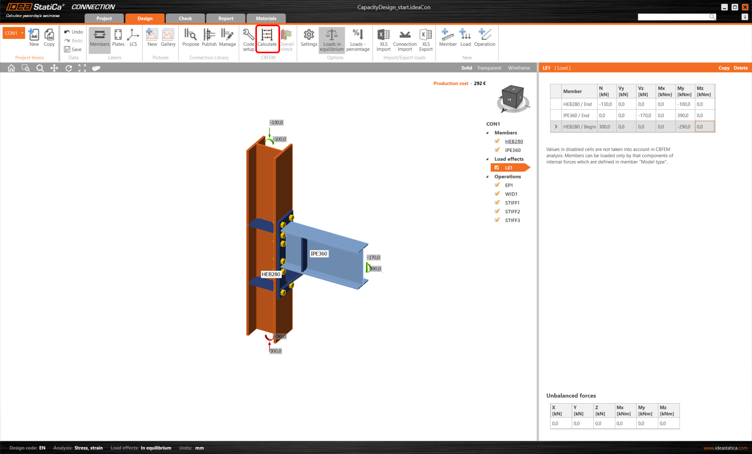Open the Report ribbon tab
This screenshot has width=752, height=454.
click(x=225, y=18)
